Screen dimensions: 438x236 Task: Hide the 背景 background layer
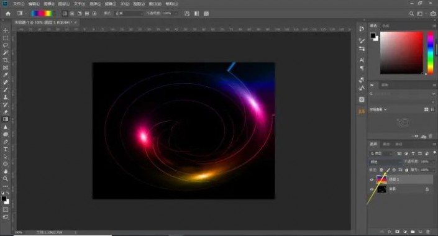point(372,189)
